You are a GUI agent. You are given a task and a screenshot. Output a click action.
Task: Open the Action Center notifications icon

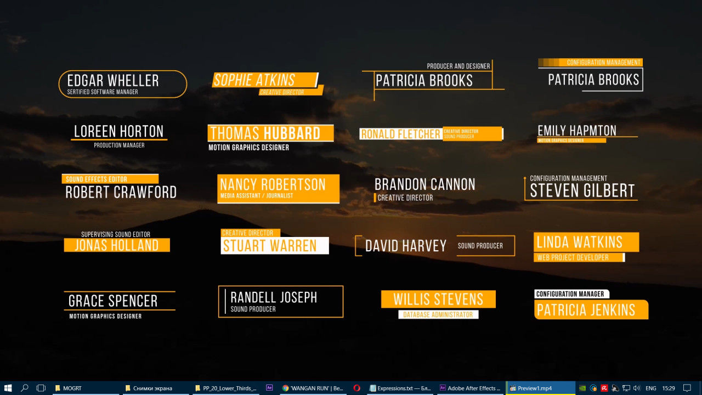point(687,388)
